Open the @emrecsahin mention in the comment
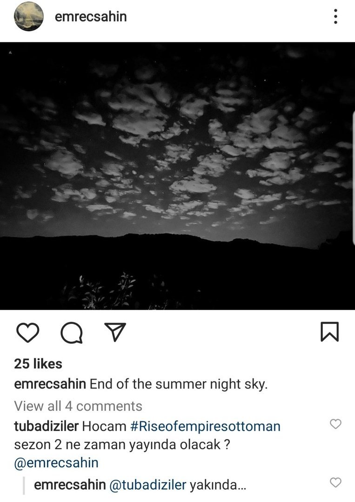This screenshot has width=355, height=502. pos(56,463)
